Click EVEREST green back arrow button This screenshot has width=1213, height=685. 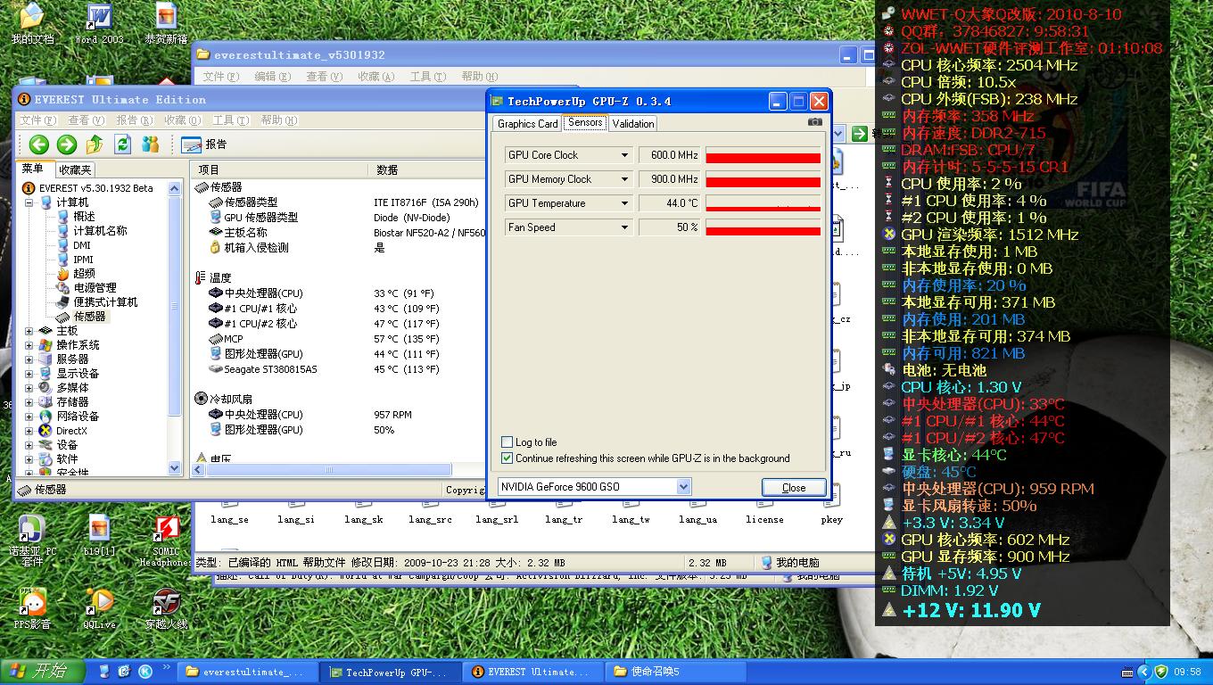tap(38, 144)
